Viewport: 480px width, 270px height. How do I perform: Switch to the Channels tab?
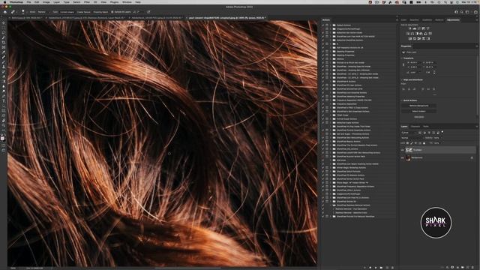(415, 126)
